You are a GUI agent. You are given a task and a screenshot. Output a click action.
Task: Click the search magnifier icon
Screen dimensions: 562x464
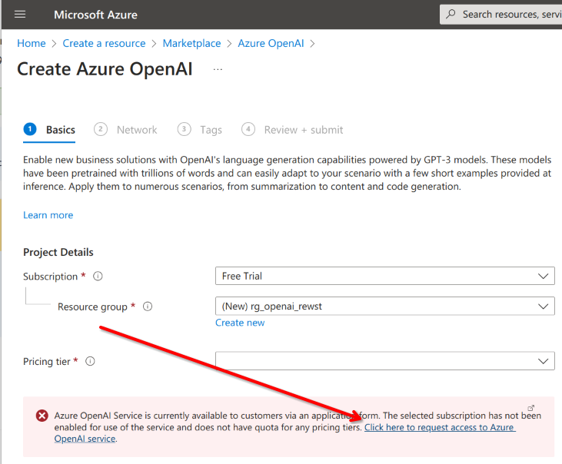[451, 15]
